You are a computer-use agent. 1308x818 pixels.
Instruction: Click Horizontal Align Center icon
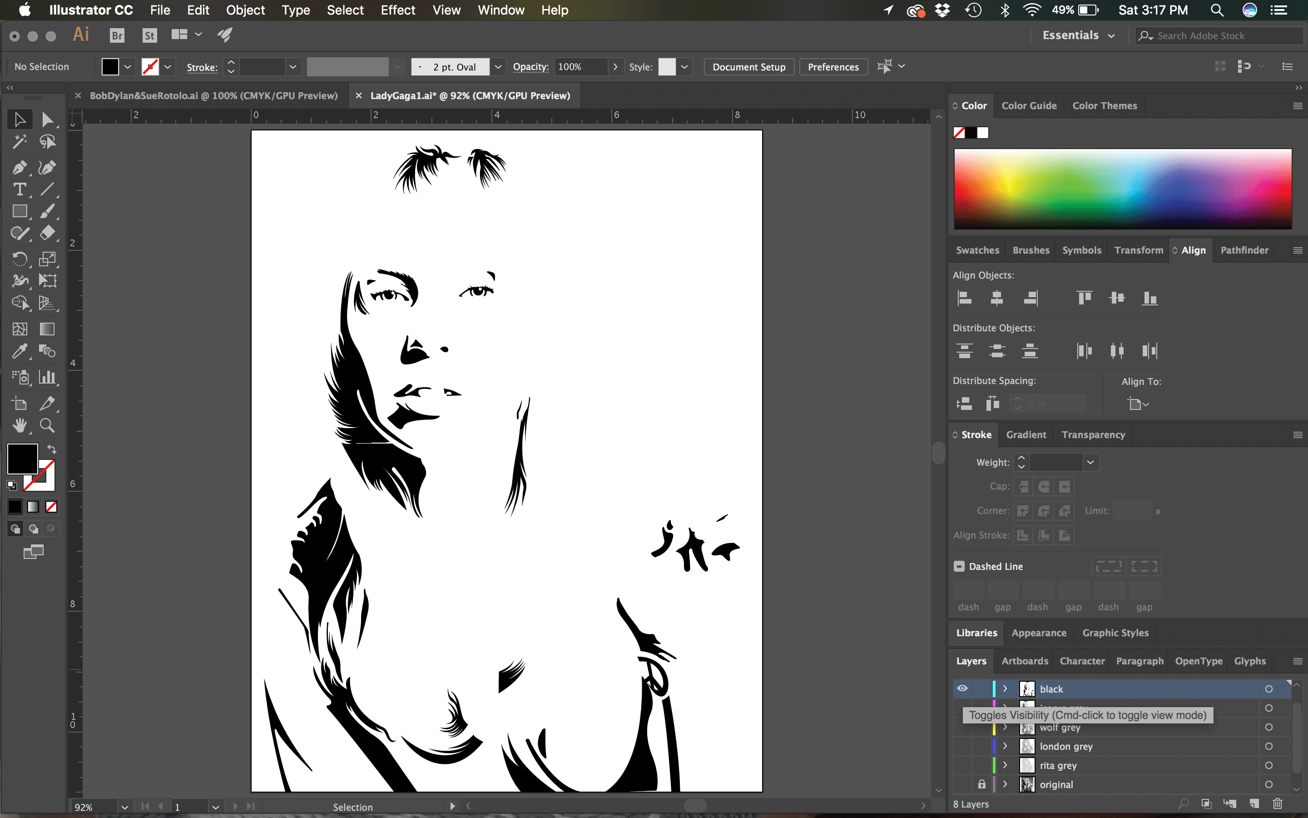[997, 298]
